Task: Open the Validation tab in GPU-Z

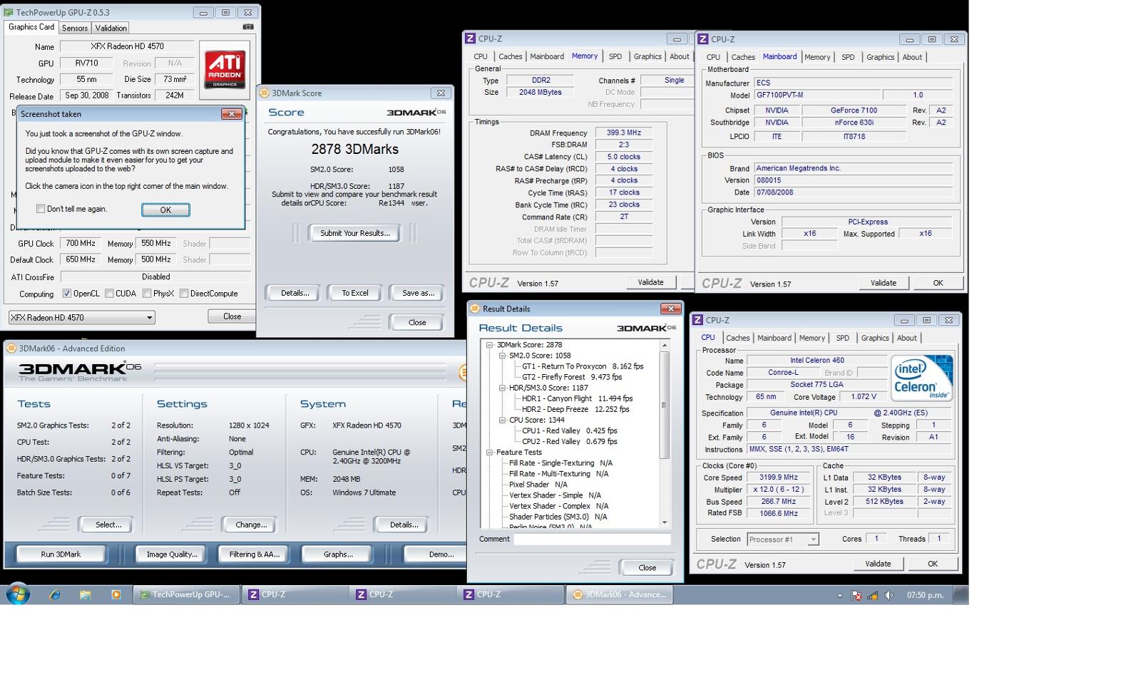Action: tap(111, 28)
